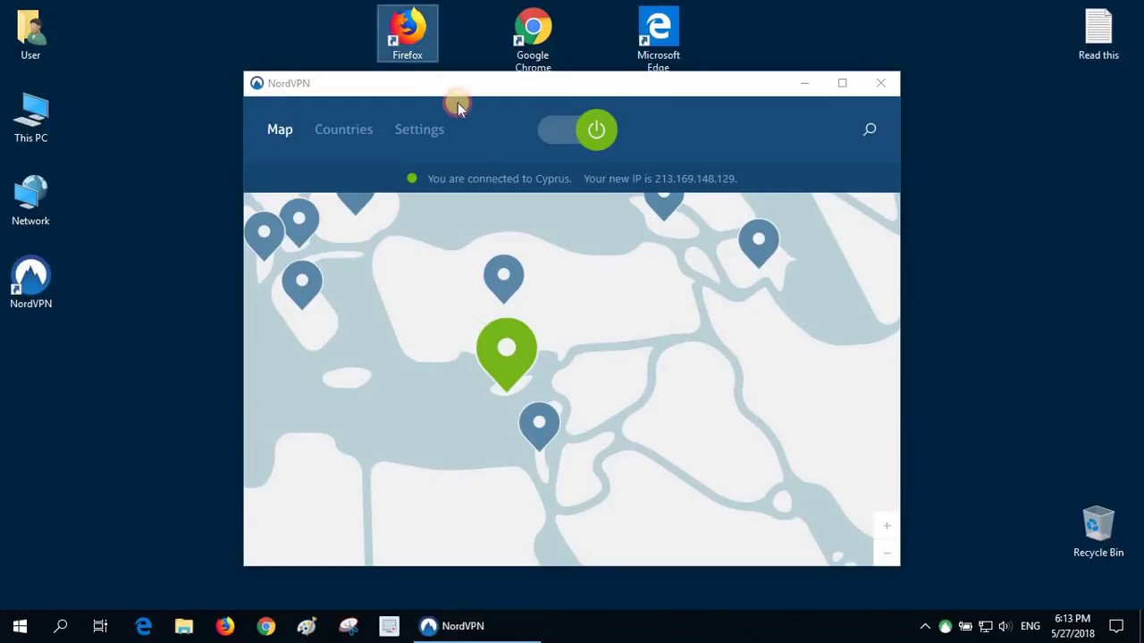Click the green connected Cyprus map pin
The image size is (1144, 643).
507,354
